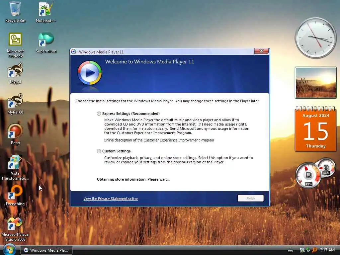Select the Custom Settings radio button

99,151
